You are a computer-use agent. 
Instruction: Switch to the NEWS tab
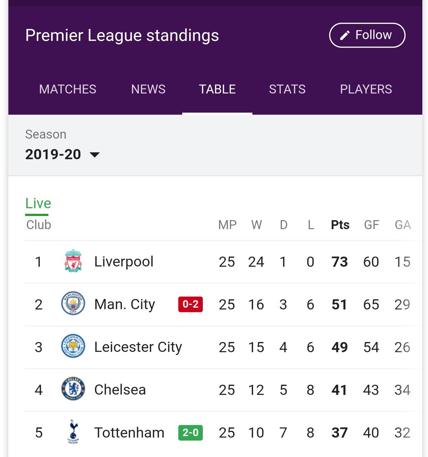point(149,89)
